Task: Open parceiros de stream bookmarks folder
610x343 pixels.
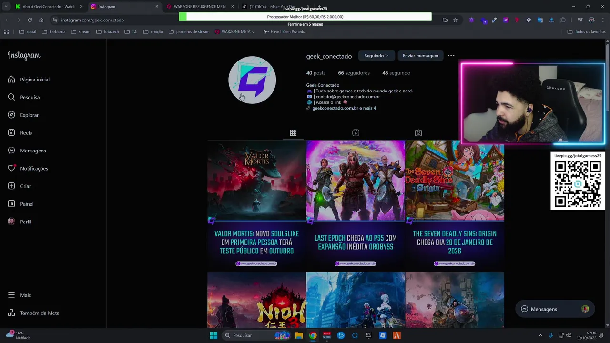Action: point(189,32)
